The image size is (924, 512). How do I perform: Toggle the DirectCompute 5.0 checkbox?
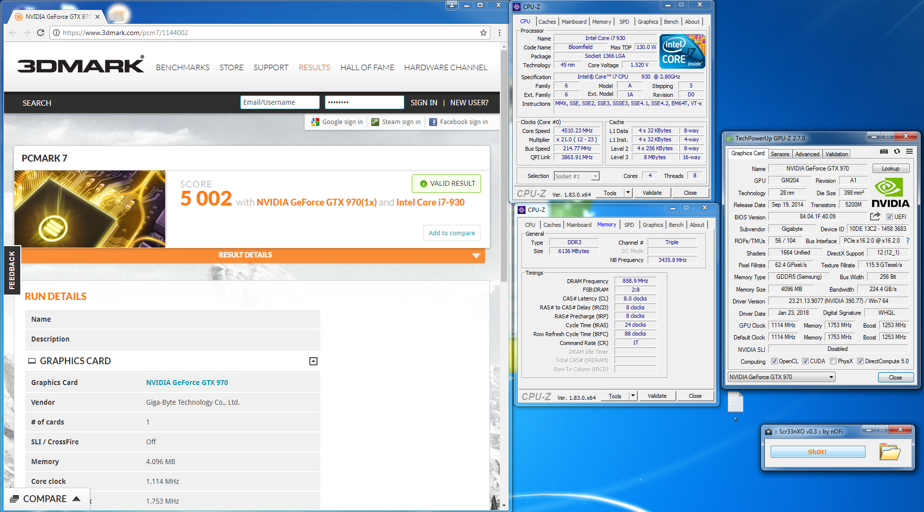(861, 361)
